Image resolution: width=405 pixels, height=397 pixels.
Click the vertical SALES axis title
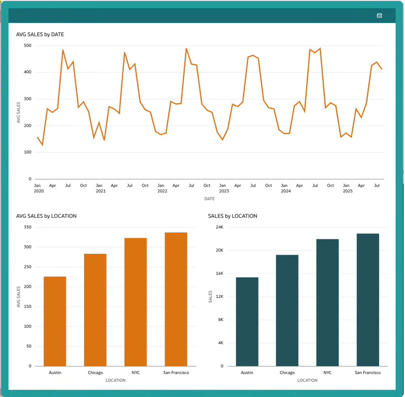(210, 297)
